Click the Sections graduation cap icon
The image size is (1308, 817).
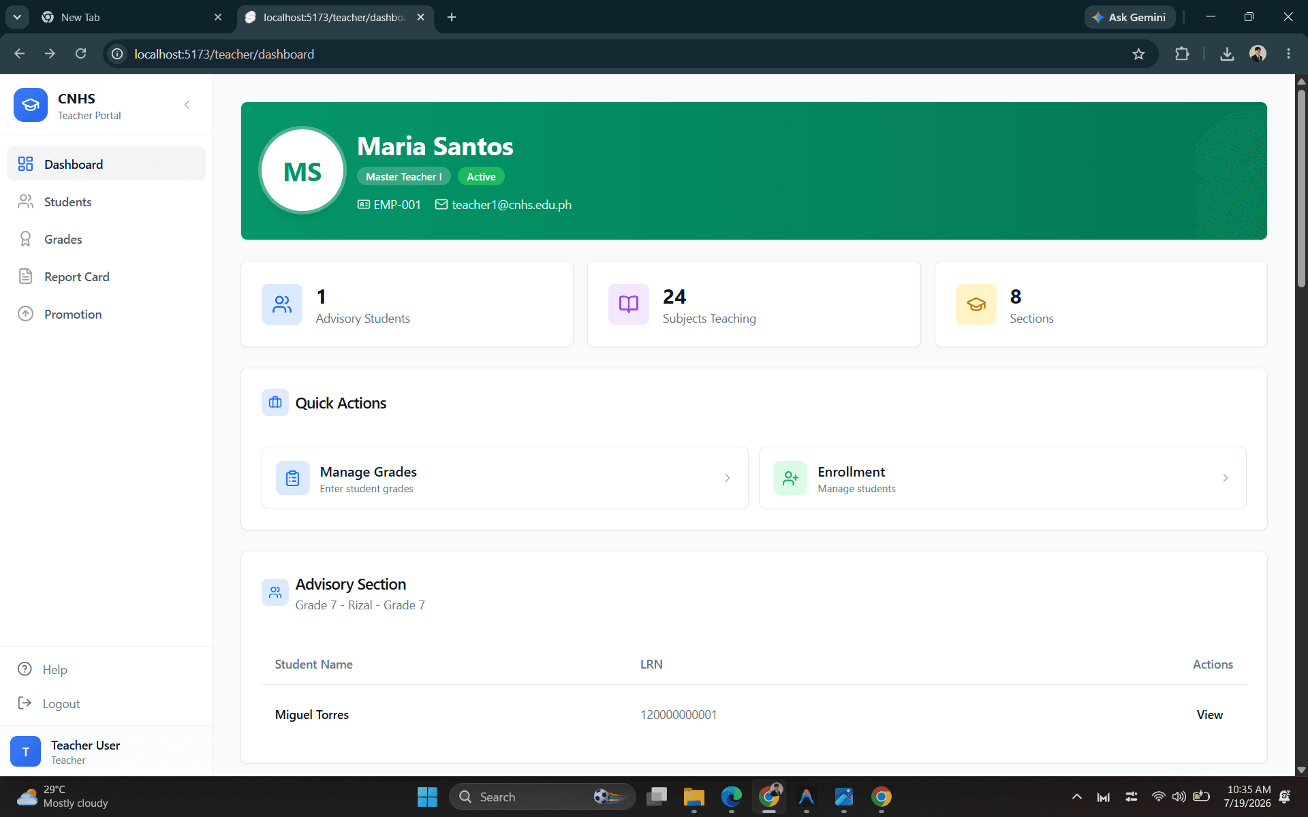pyautogui.click(x=976, y=304)
